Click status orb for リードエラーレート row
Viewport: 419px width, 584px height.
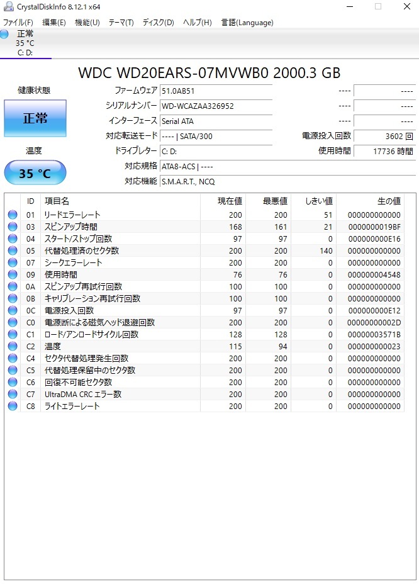point(13,215)
